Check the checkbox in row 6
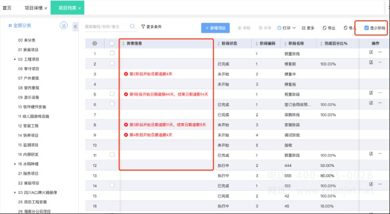Image resolution: width=390 pixels, height=214 pixels. pos(112,104)
